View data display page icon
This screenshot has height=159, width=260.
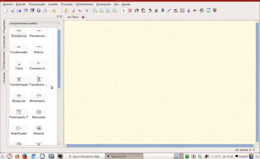point(208,11)
